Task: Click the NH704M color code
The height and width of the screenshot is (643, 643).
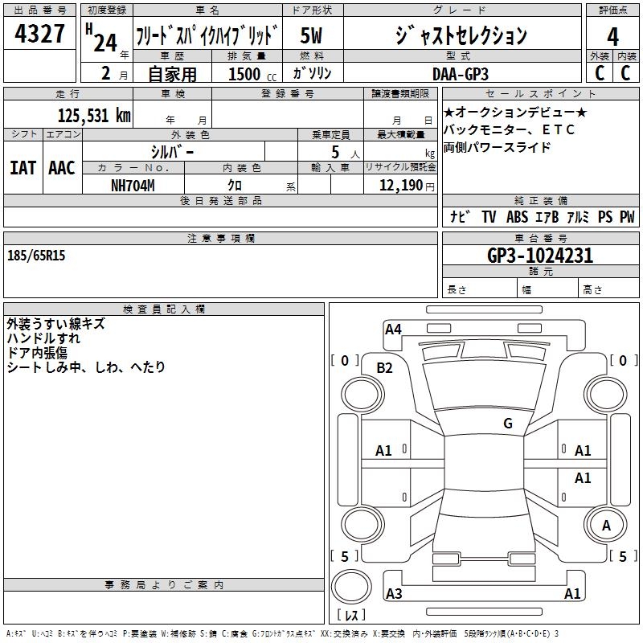Action: pyautogui.click(x=133, y=185)
